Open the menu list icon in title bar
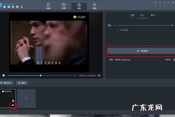 tap(164, 3)
